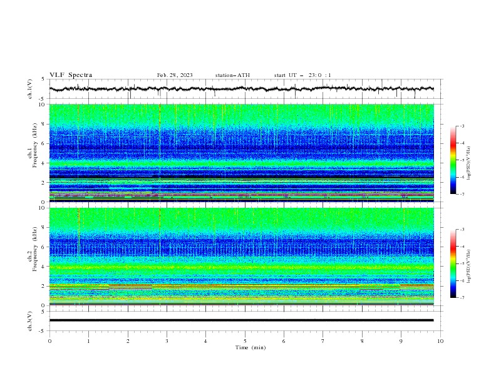Click the ch.3(V) flat black trace
Screen dimensions: 496x383
tap(242, 320)
